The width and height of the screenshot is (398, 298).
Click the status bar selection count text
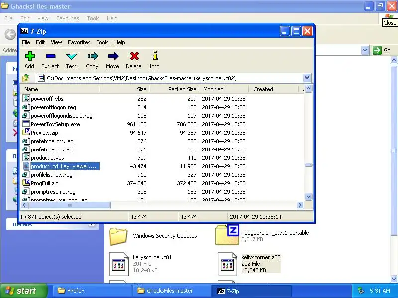point(51,217)
